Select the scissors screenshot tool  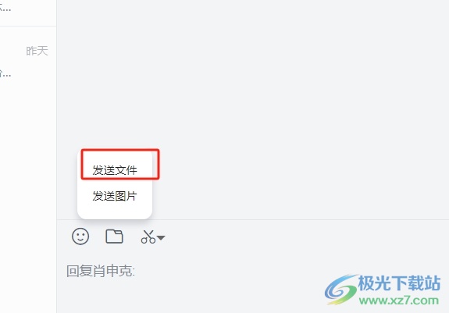pos(148,237)
